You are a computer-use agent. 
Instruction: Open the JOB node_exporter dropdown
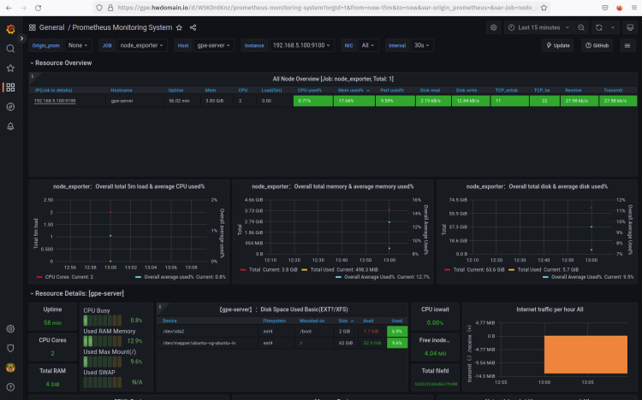click(142, 45)
